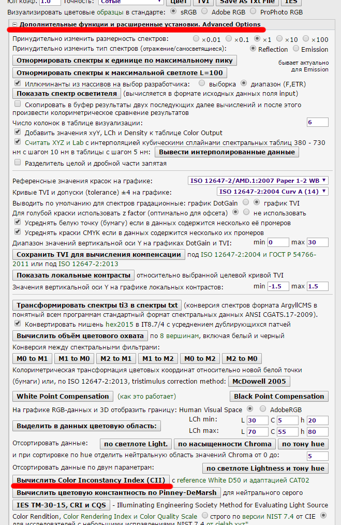Click the M1 to M0 conversion button
341x525 pixels.
[74, 359]
